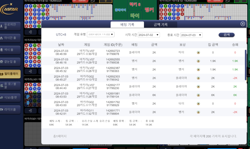Viewport: 250px width, 149px height.
Task: Open 식보/룰렛 in the sidebar
Action: [10, 98]
